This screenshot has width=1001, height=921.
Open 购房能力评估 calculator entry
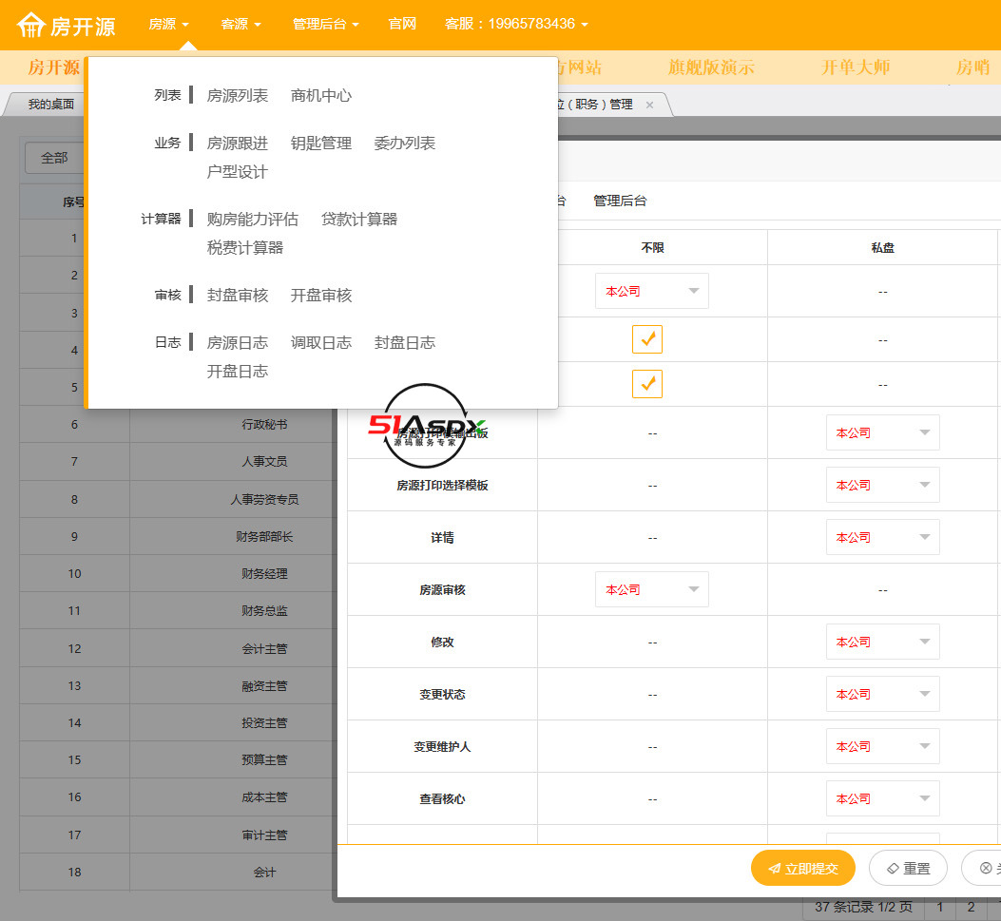tap(253, 220)
